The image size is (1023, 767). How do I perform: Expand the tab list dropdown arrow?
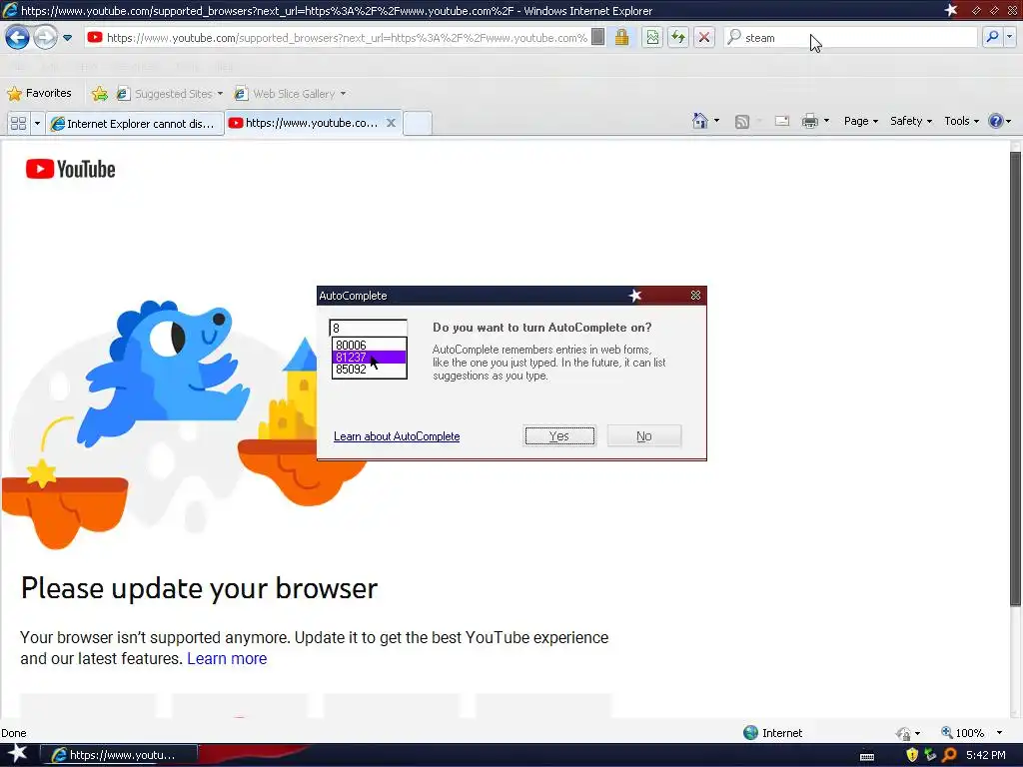(x=37, y=123)
